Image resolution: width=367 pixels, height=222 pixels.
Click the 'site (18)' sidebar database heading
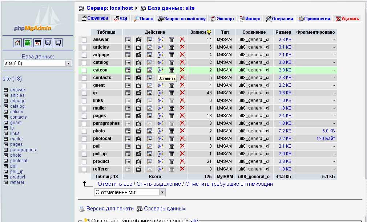[12, 79]
